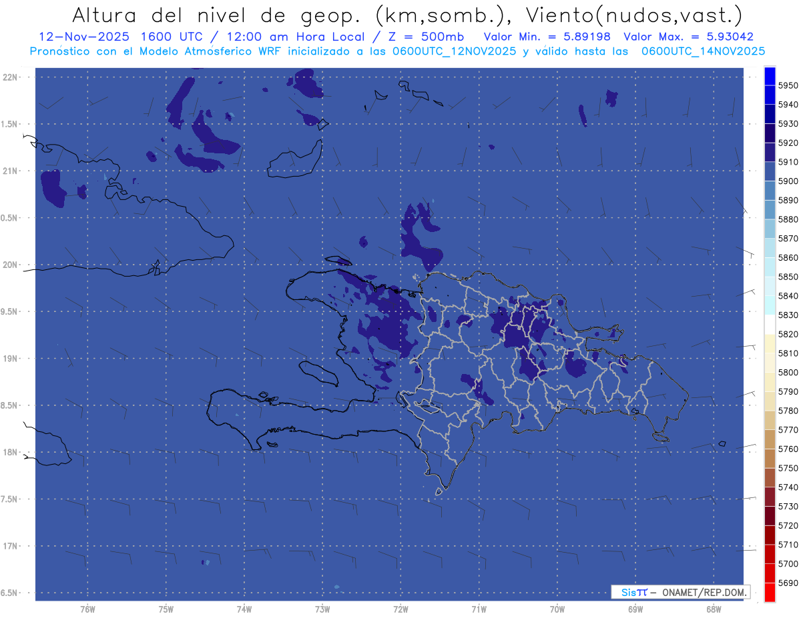801x618 pixels.
Task: Click the '21N' latitude label
Action: pyautogui.click(x=10, y=171)
